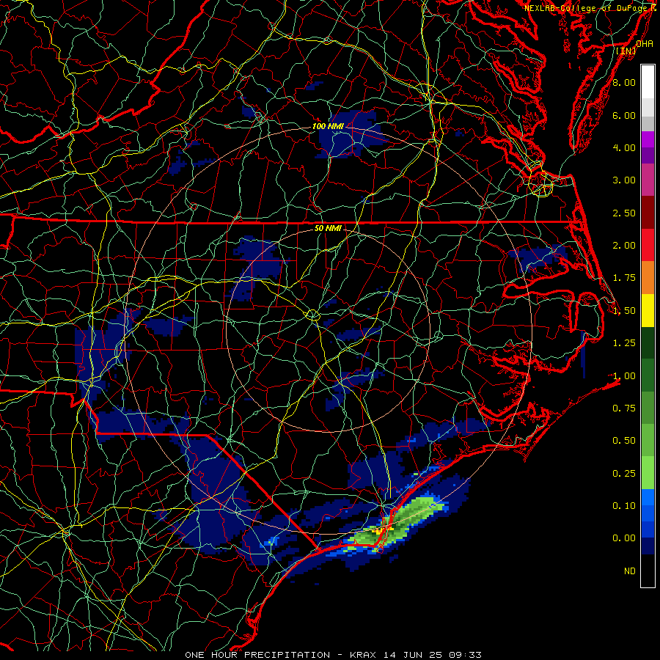Click the white 8.00 inch legend swatch
This screenshot has height=660, width=660.
[x=648, y=82]
